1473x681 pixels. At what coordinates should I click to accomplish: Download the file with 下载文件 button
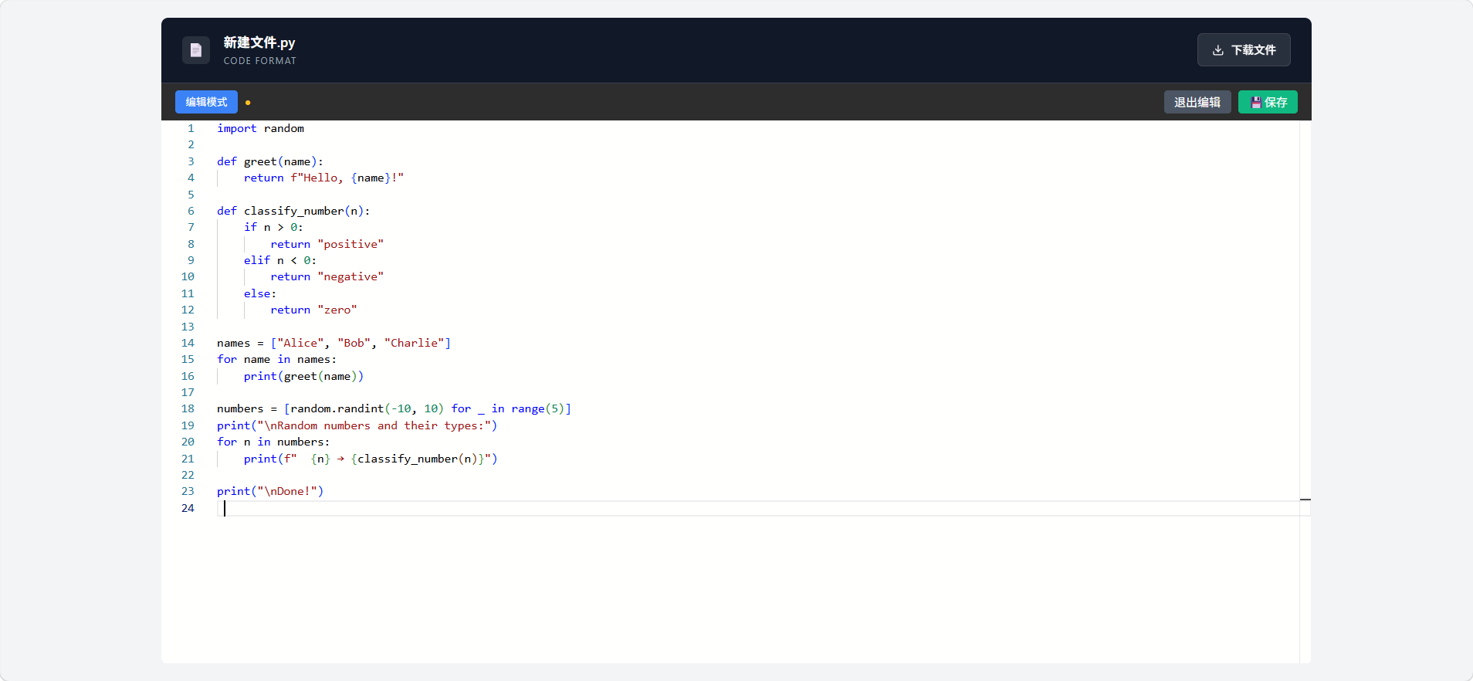tap(1244, 50)
